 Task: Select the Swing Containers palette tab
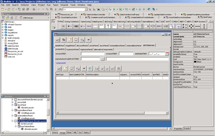(x=72, y=22)
